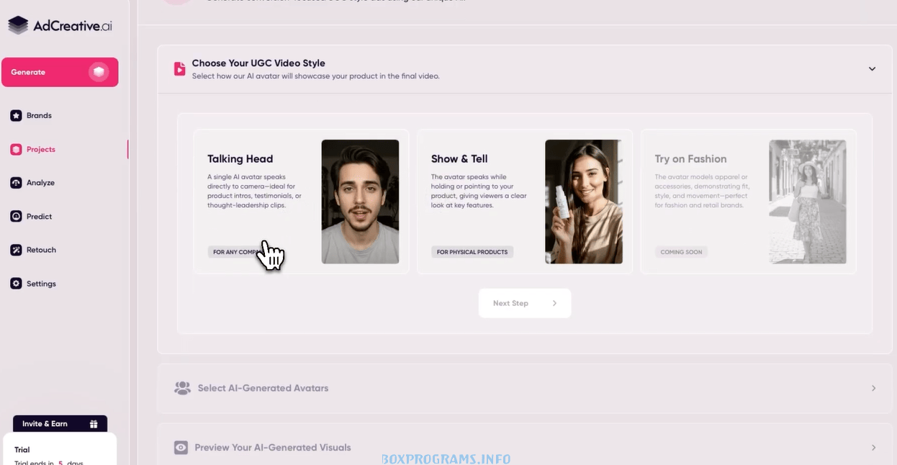
Task: Click the Analyze gauge icon
Action: pos(16,183)
